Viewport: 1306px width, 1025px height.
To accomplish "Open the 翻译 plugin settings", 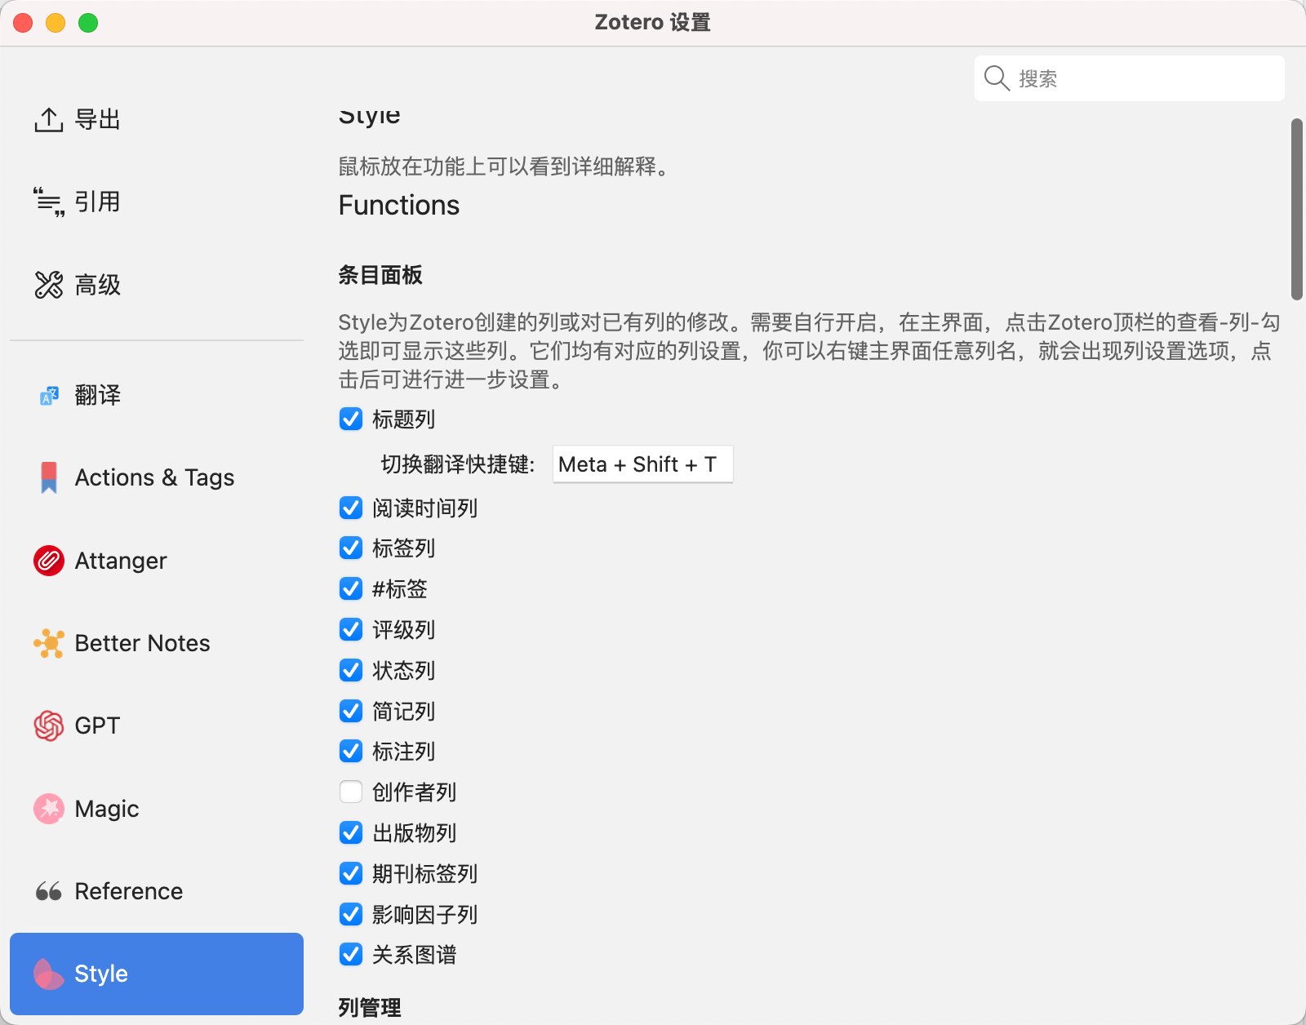I will pyautogui.click(x=157, y=396).
